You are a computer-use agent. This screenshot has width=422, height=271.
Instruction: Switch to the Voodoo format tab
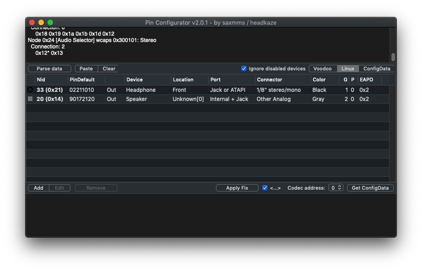[323, 69]
